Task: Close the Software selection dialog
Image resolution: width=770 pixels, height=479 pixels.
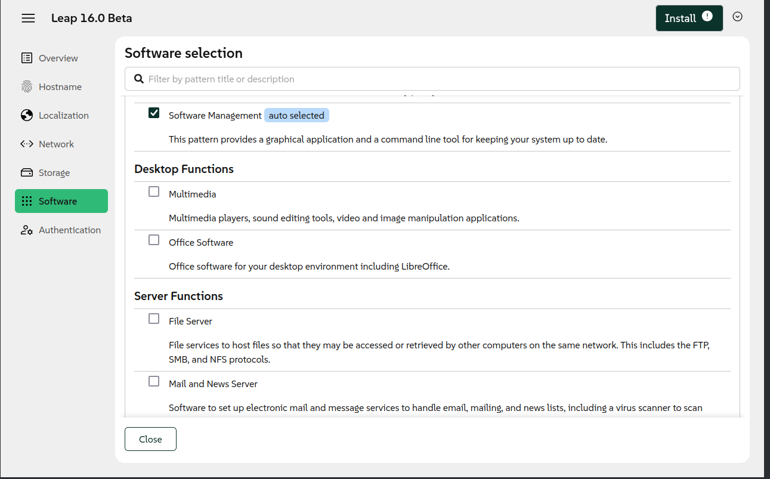Action: [150, 439]
